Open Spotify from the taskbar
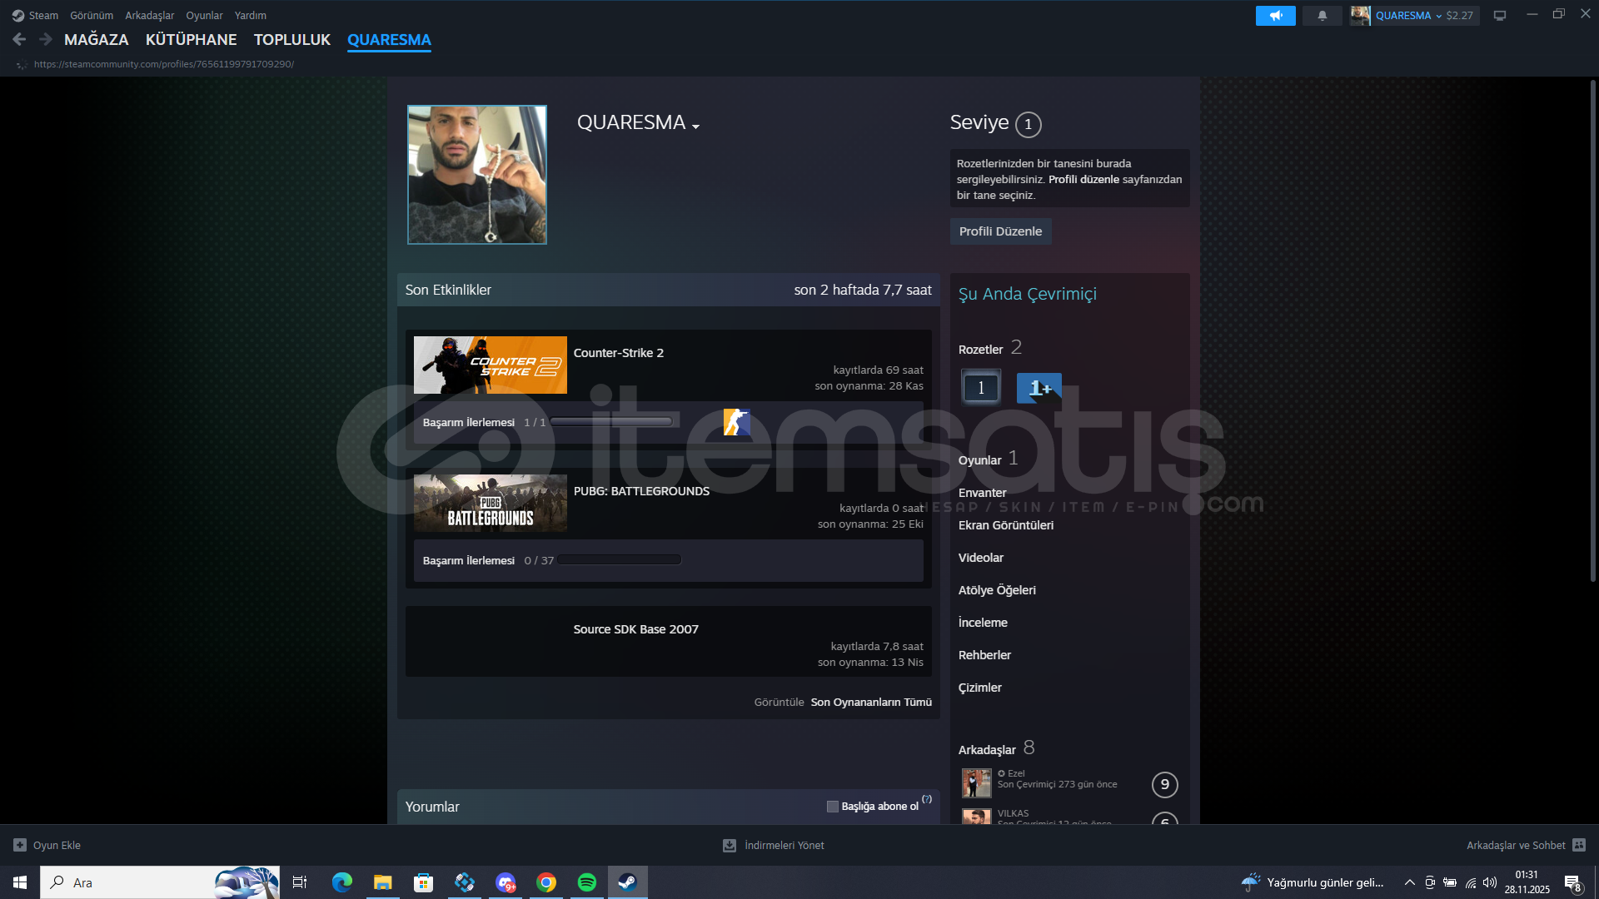Image resolution: width=1599 pixels, height=899 pixels. (x=587, y=882)
